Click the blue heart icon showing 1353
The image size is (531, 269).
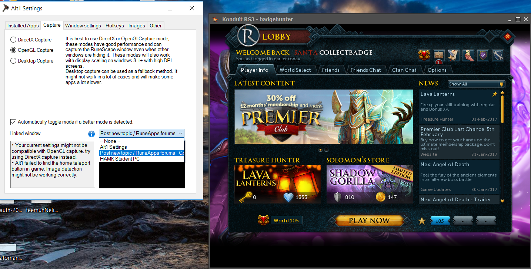288,197
